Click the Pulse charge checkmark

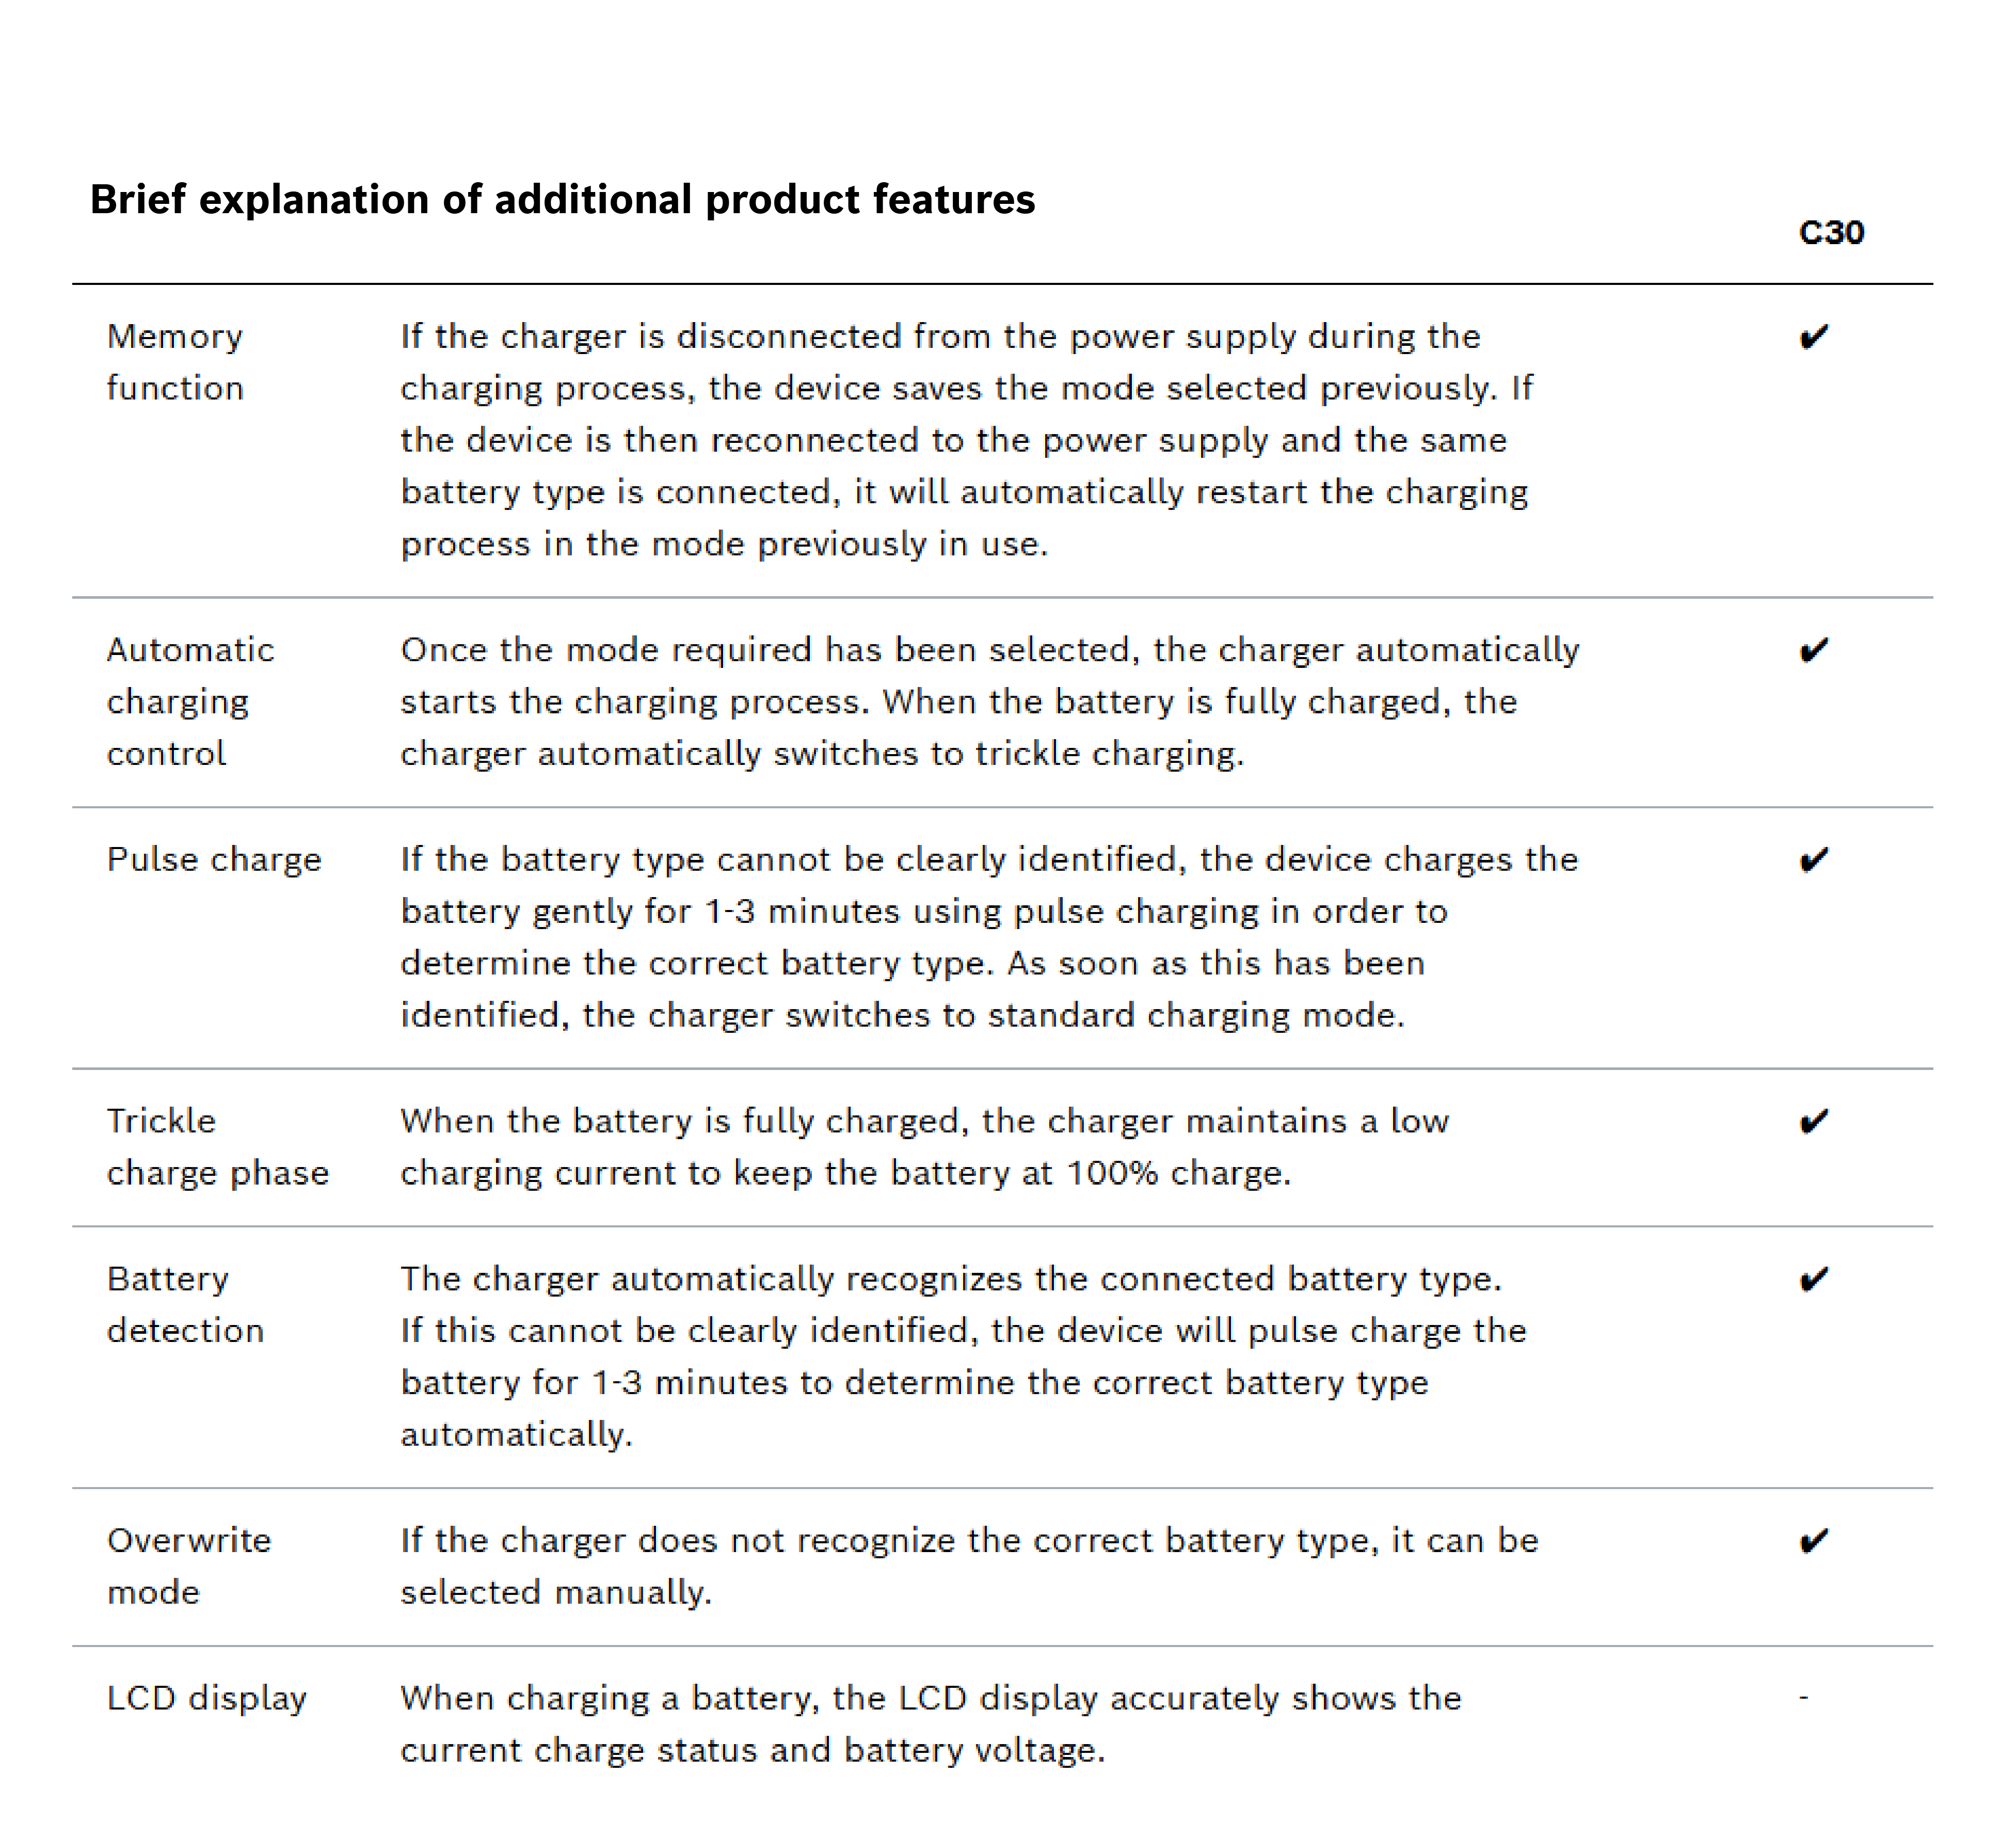[1813, 860]
